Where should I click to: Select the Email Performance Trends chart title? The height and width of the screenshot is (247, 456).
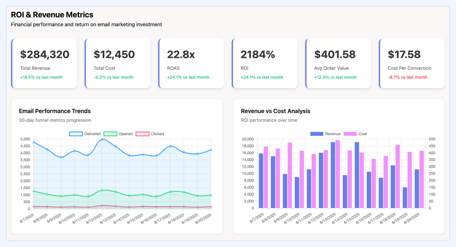coord(55,111)
